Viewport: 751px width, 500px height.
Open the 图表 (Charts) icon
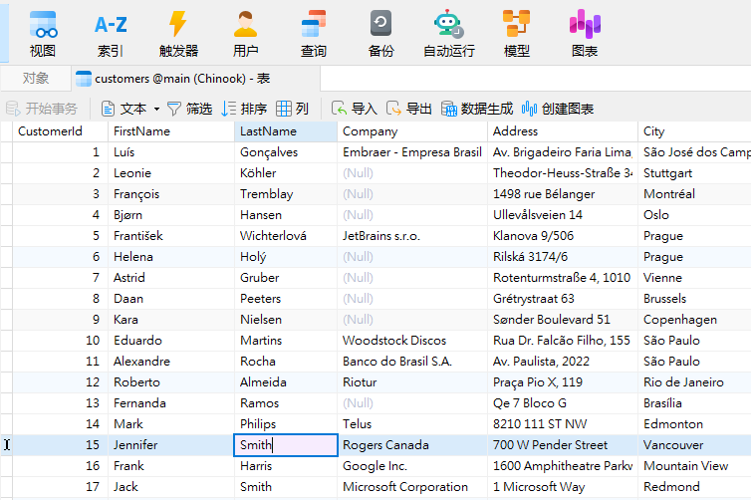585,34
